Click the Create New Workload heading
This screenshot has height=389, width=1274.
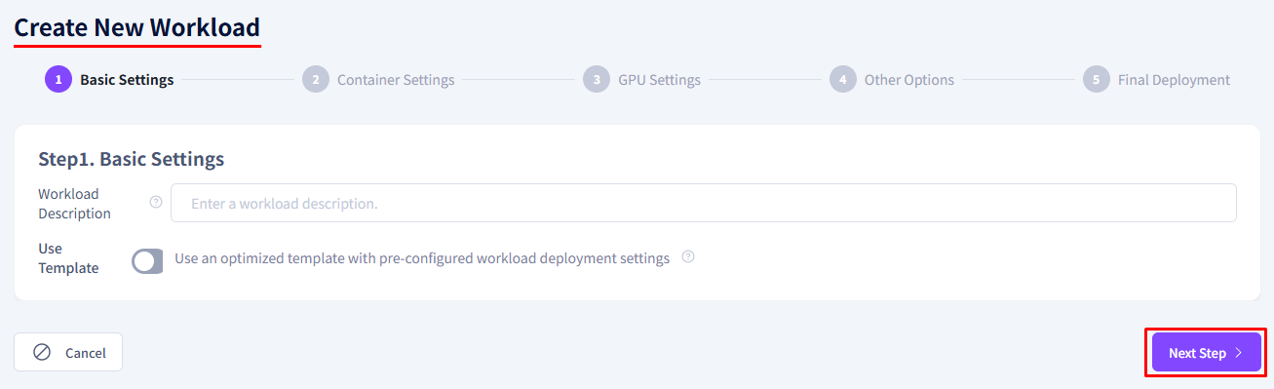[x=136, y=26]
